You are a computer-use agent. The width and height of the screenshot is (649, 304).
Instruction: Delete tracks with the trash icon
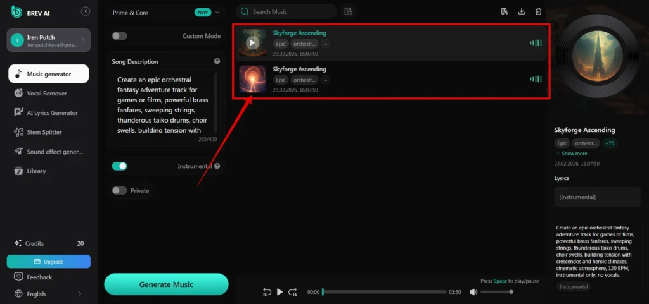tap(538, 11)
